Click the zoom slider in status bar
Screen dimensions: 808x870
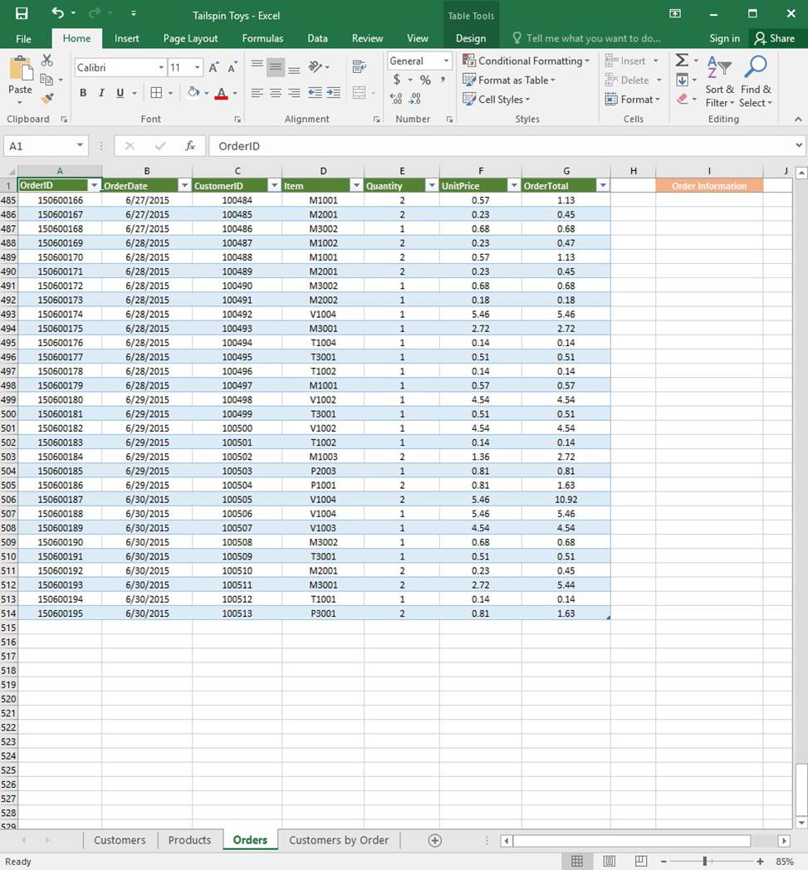pos(705,862)
